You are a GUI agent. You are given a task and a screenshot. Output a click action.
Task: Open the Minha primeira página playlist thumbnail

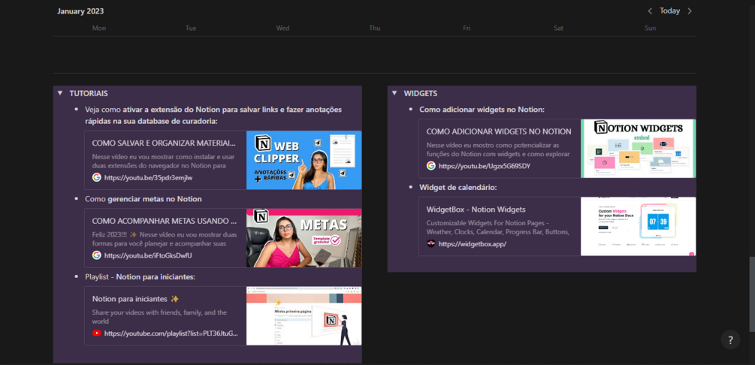(304, 316)
